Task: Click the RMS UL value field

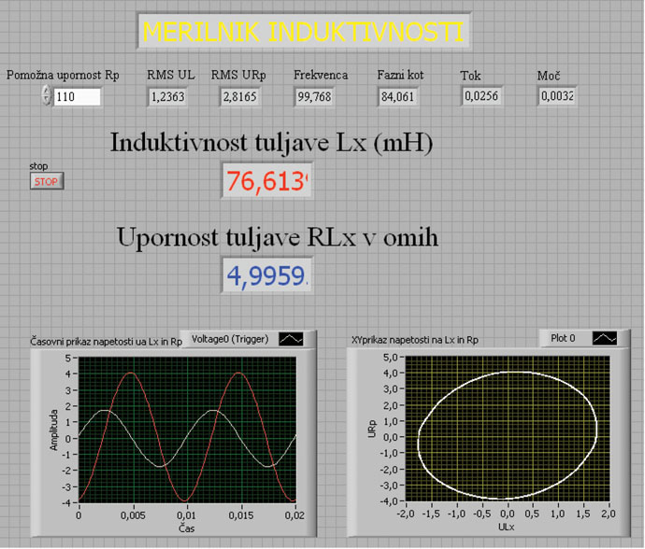Action: [168, 96]
